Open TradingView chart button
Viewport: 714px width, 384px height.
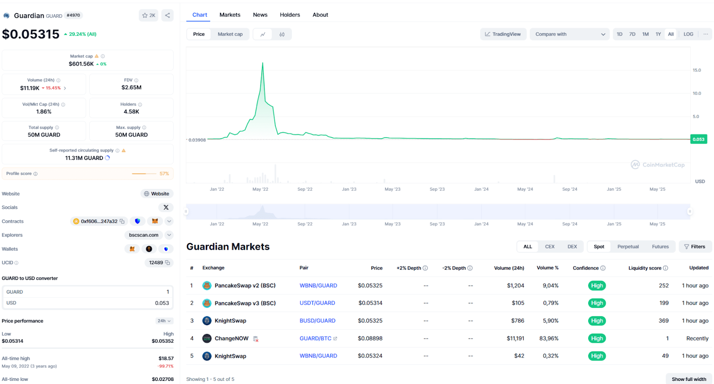(x=503, y=34)
